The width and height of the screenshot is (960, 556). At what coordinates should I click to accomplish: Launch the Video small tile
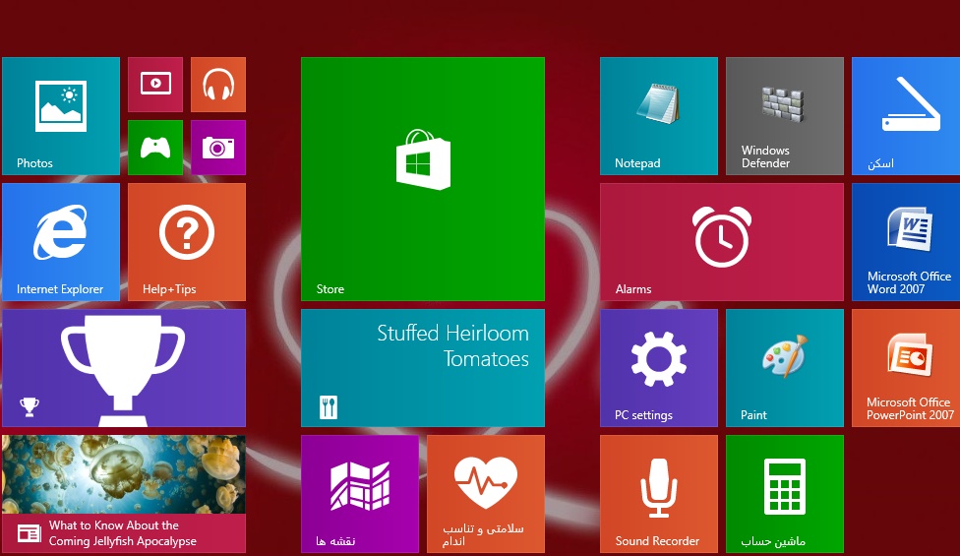click(155, 85)
